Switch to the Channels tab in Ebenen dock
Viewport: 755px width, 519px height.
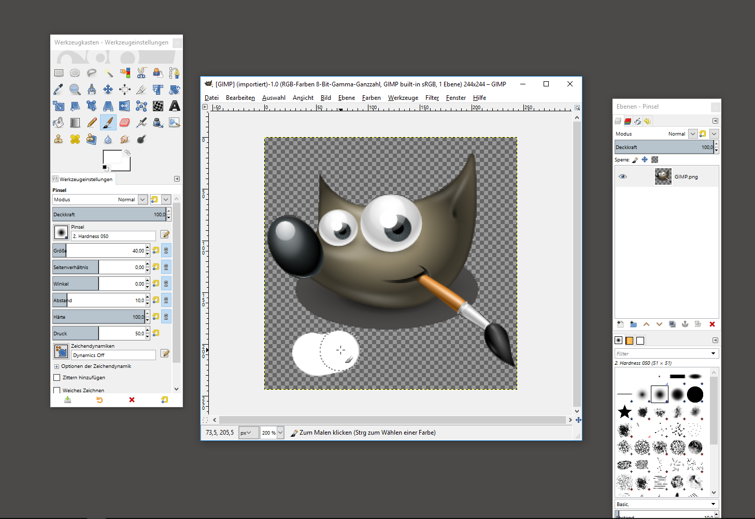point(628,121)
